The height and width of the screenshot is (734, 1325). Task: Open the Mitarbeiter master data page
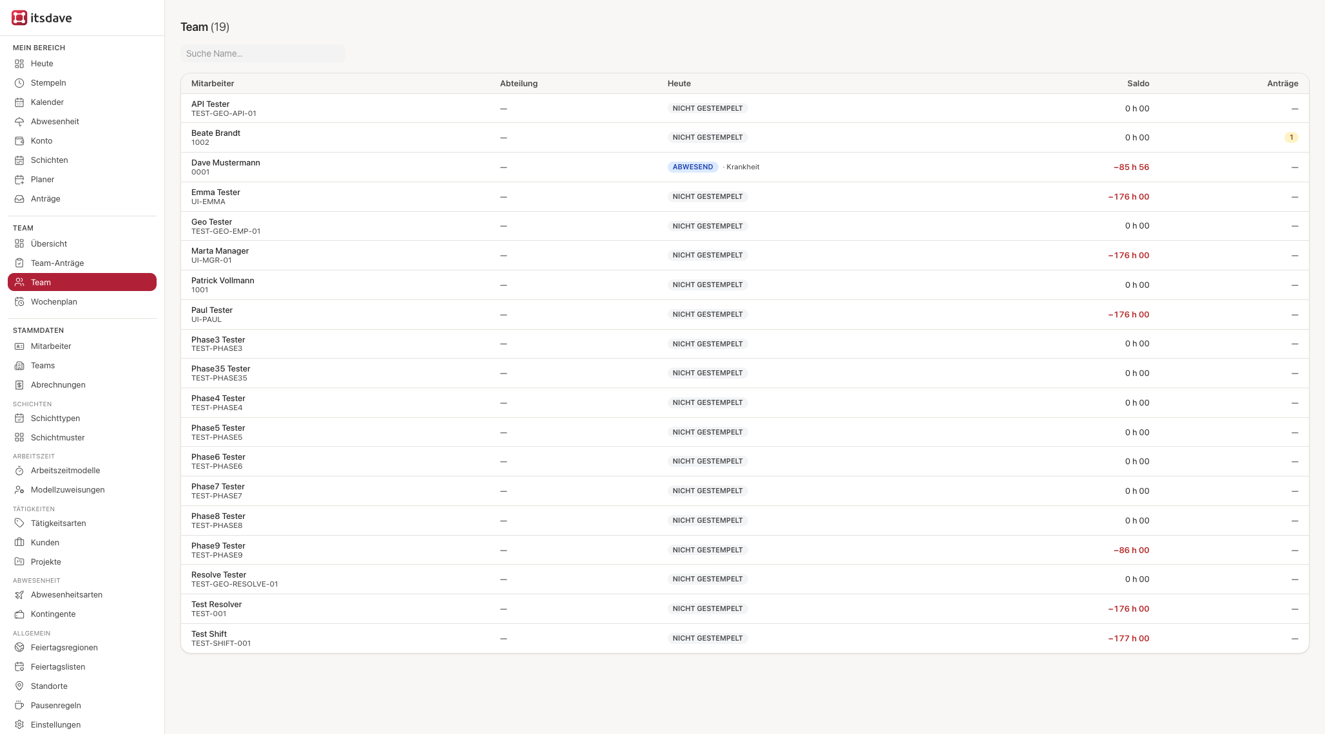[x=82, y=346]
